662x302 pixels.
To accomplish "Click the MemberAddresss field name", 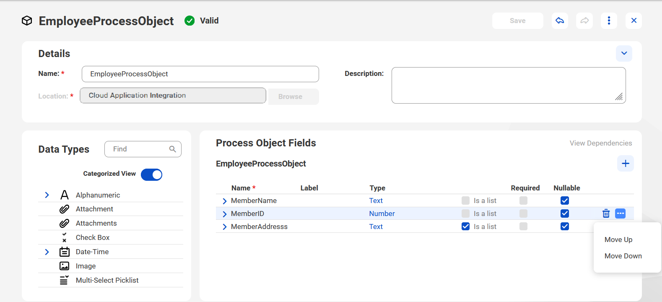I will click(259, 226).
